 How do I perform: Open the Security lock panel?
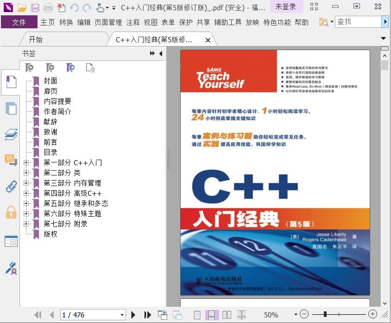(11, 213)
